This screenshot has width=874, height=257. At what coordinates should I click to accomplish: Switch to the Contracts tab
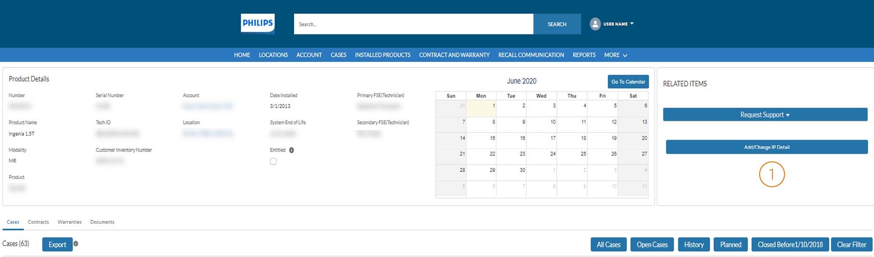[38, 222]
